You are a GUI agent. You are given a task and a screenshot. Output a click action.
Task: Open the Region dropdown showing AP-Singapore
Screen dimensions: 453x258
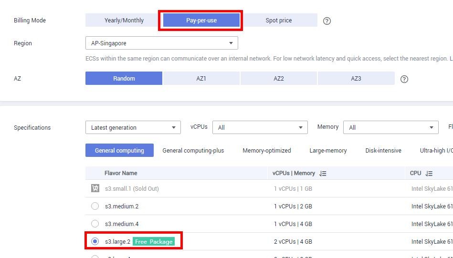(x=161, y=43)
